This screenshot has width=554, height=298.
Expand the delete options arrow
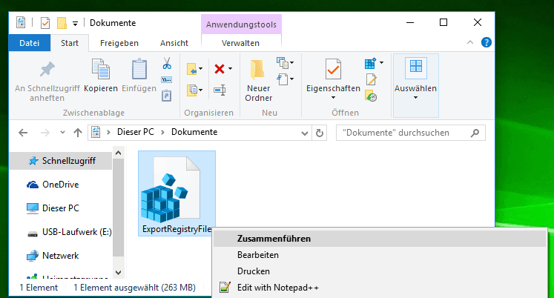click(230, 68)
